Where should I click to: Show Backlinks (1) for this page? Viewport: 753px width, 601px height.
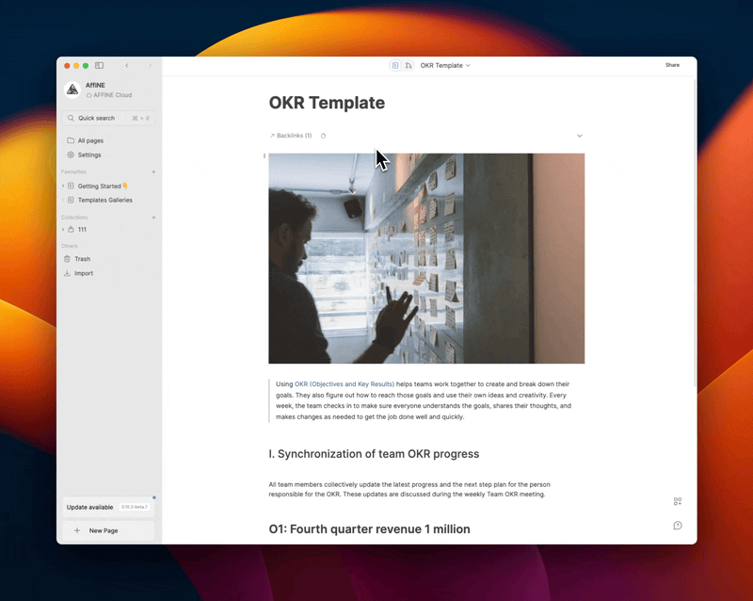coord(291,136)
